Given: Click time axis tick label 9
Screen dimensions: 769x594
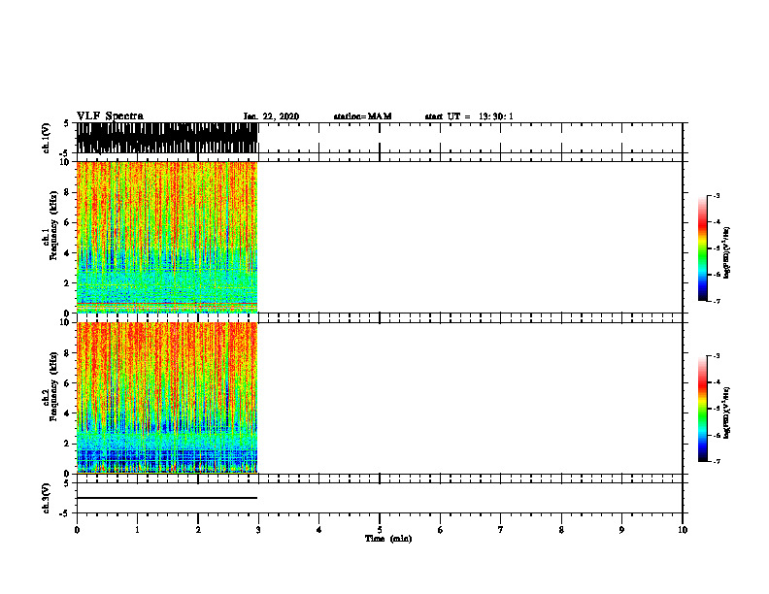Looking at the screenshot, I should (x=621, y=530).
